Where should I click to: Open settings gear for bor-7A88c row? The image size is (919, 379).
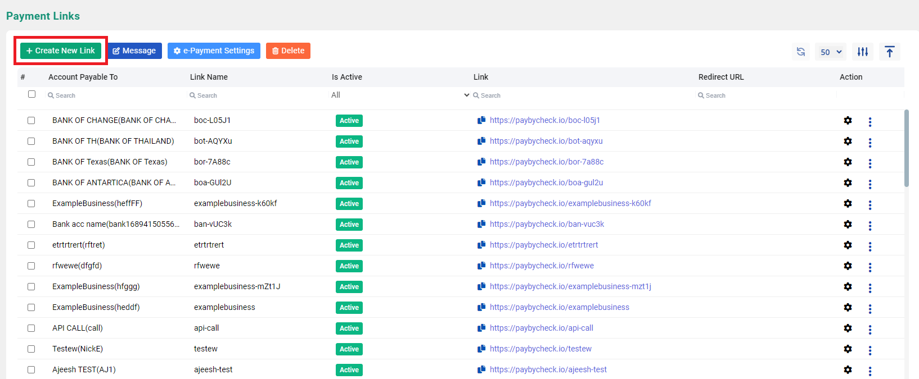click(848, 162)
